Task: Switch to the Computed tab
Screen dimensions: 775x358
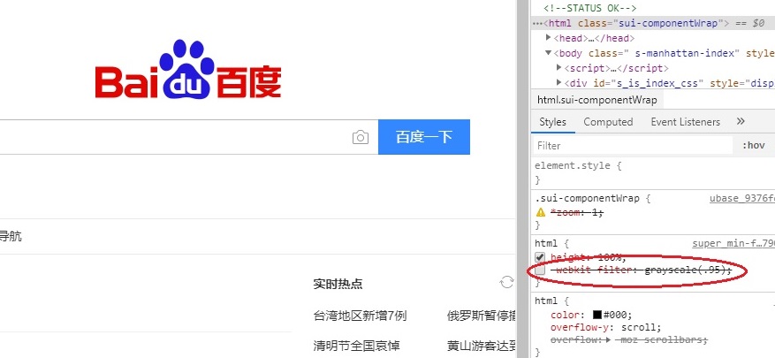Action: [608, 122]
